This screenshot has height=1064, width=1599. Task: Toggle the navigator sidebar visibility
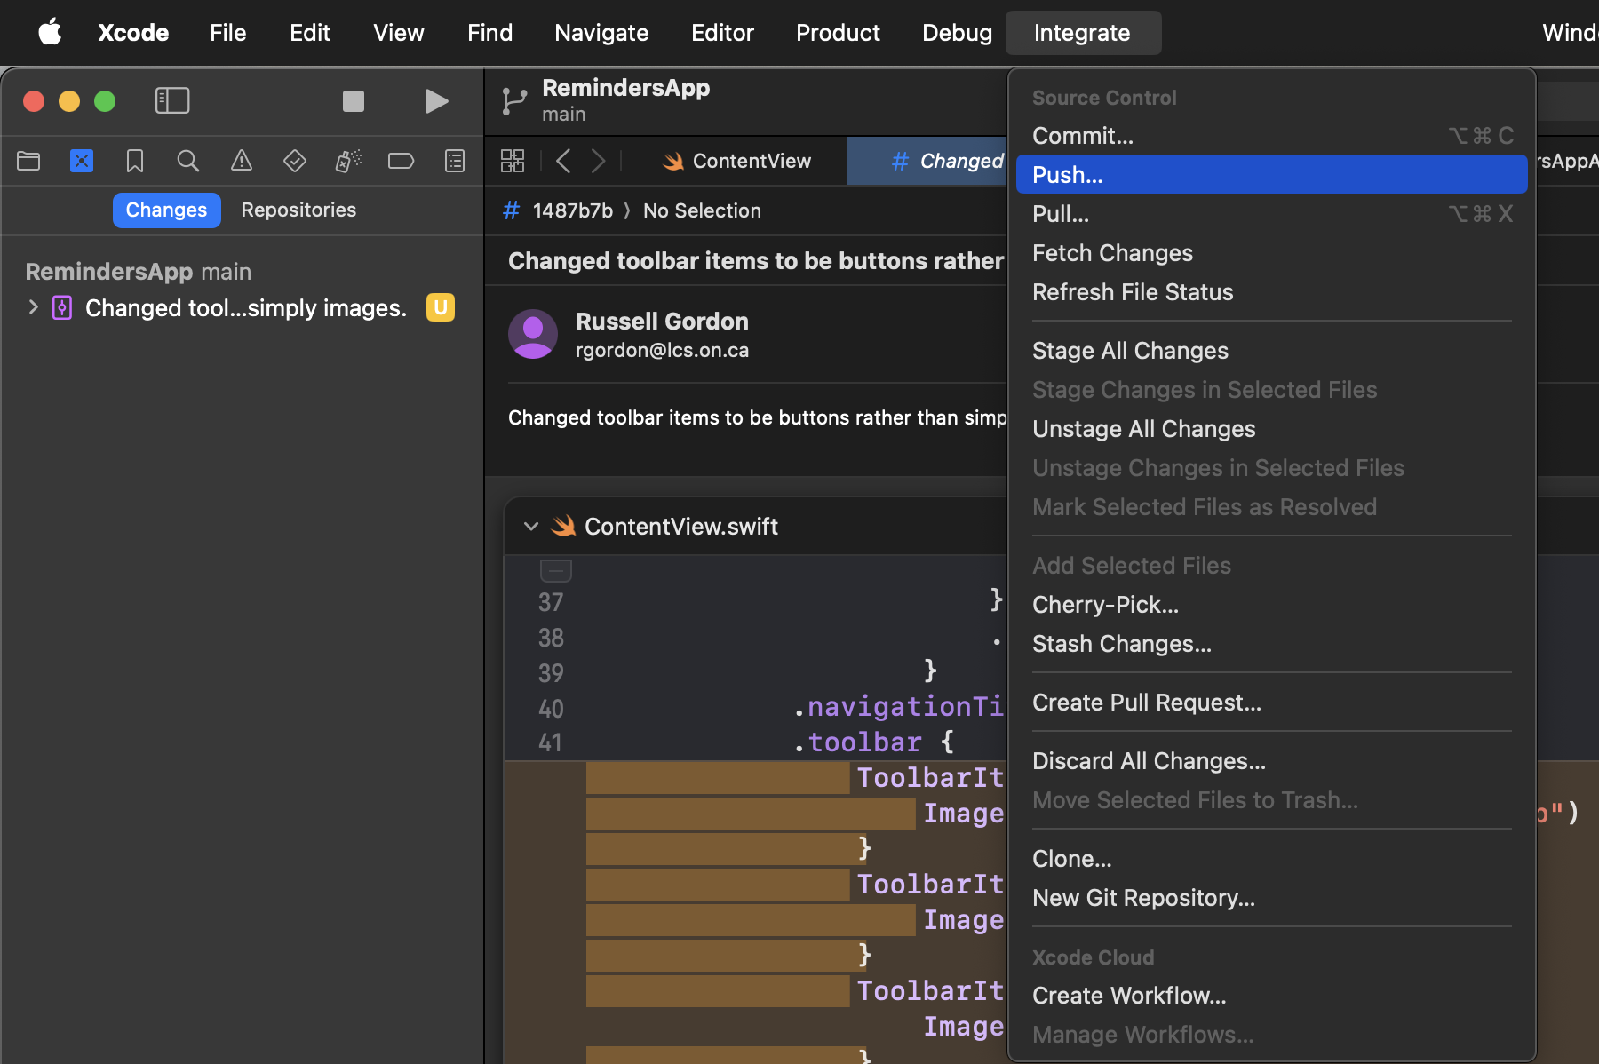click(x=172, y=101)
